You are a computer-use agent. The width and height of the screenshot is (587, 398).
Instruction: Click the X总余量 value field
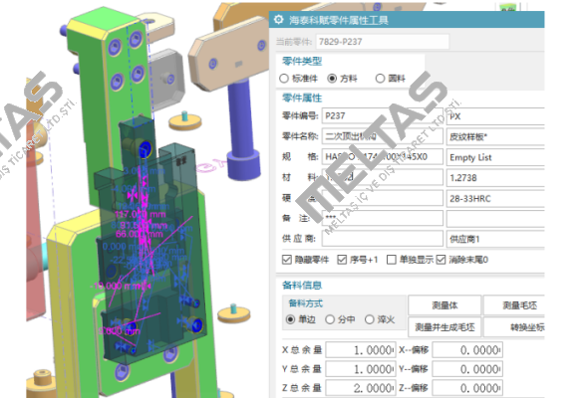click(x=361, y=350)
